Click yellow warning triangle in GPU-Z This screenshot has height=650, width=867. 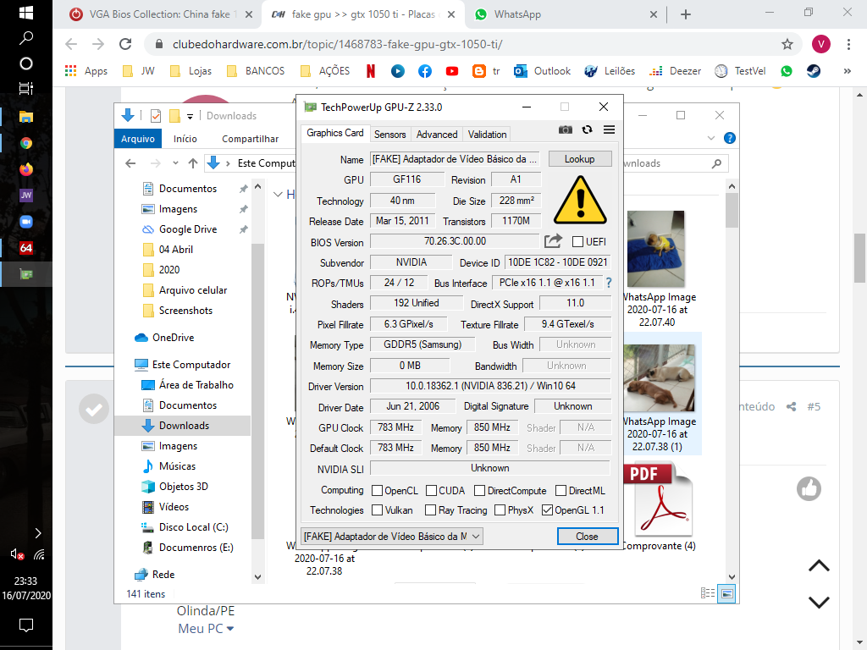[580, 200]
